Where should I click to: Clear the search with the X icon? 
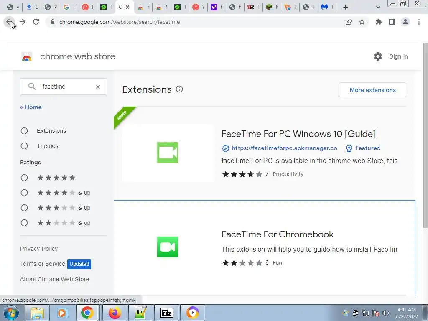pyautogui.click(x=98, y=87)
